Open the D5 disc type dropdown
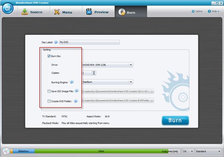The height and width of the screenshot is (157, 224). pyautogui.click(x=188, y=151)
